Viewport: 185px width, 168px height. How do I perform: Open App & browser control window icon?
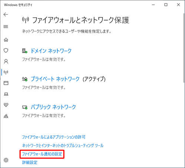[x=6, y=83]
